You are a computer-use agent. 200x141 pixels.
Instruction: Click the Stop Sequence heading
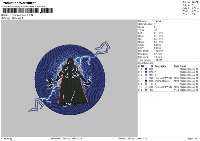[x=146, y=63]
